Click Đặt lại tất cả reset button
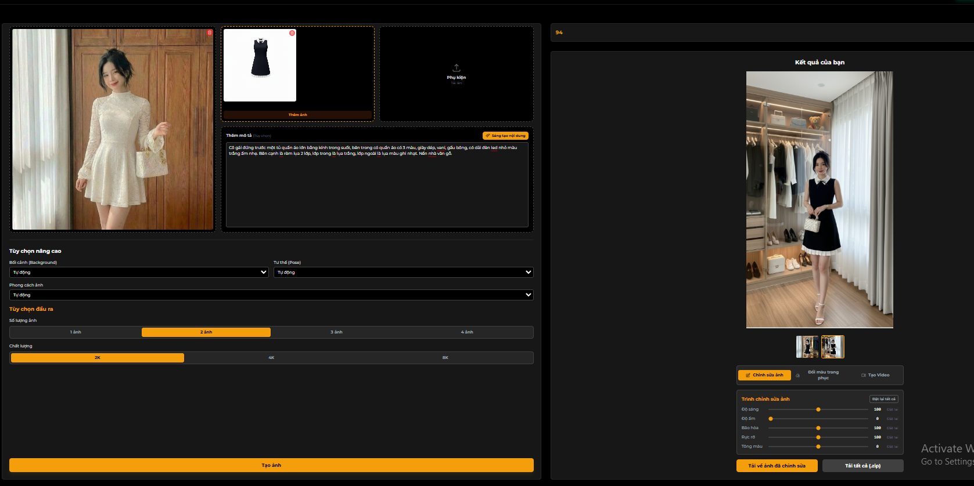Viewport: 974px width, 486px height. (883, 399)
